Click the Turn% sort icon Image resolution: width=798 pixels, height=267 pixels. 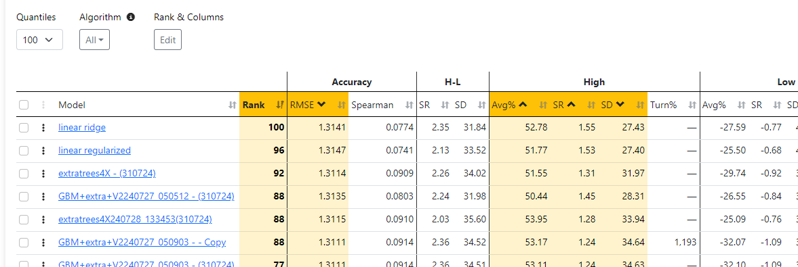tap(692, 105)
